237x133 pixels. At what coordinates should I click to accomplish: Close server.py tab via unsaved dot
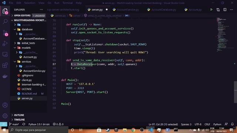click(107, 10)
